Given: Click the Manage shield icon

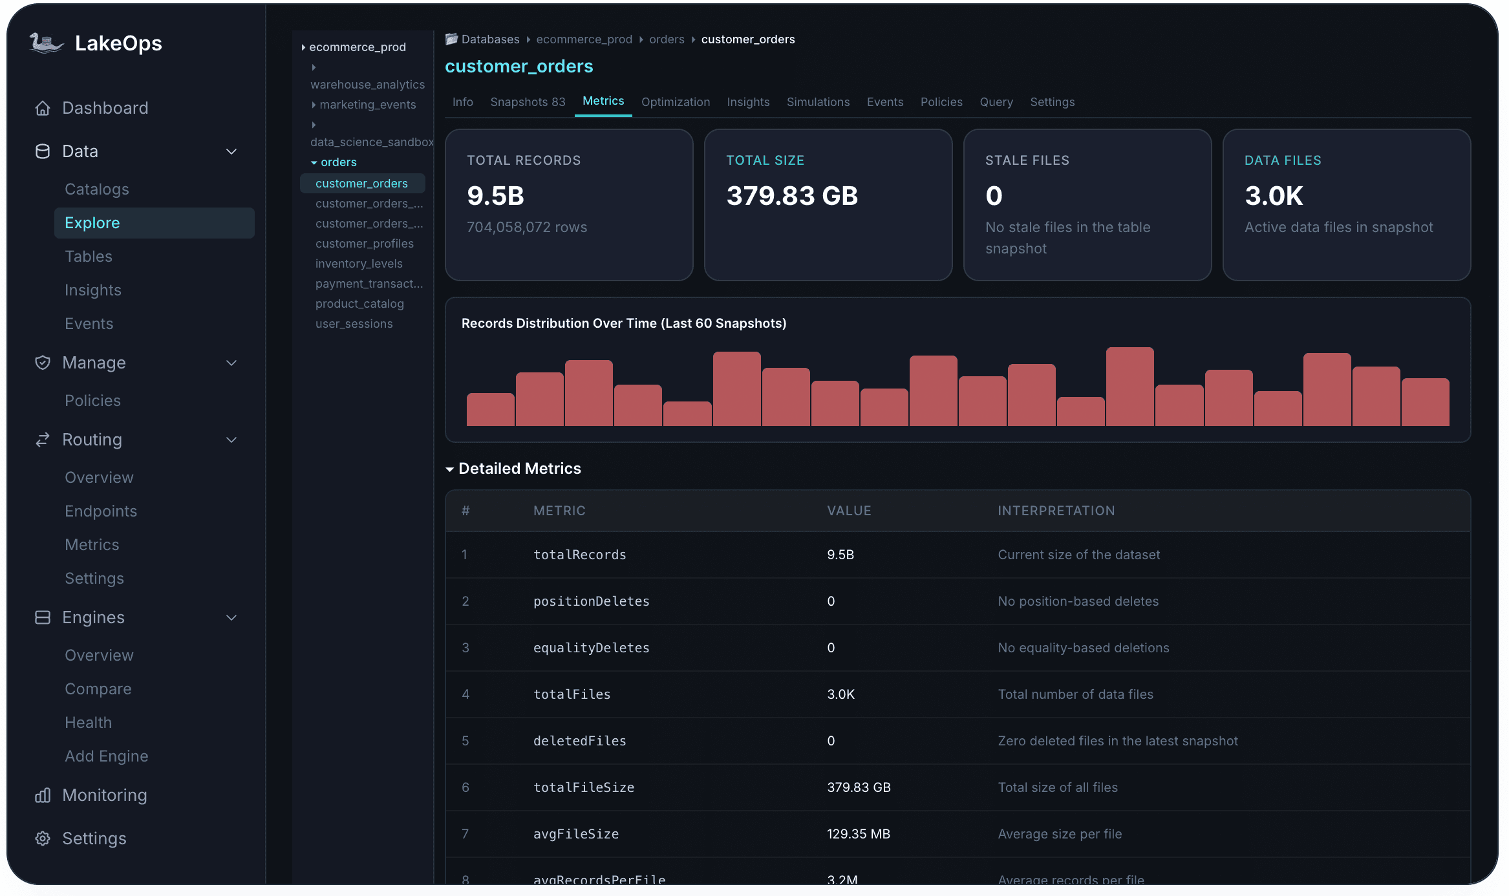Looking at the screenshot, I should [x=43, y=363].
